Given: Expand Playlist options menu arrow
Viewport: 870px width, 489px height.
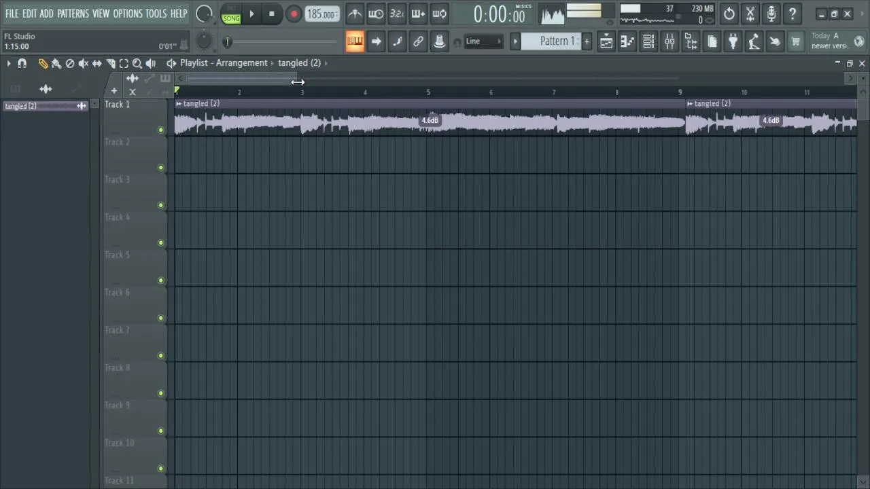Looking at the screenshot, I should tap(9, 63).
